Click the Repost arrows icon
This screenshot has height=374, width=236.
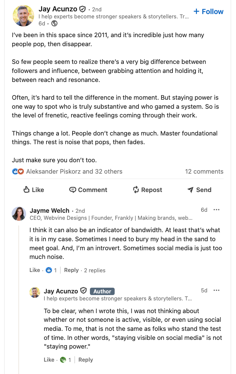pos(136,190)
